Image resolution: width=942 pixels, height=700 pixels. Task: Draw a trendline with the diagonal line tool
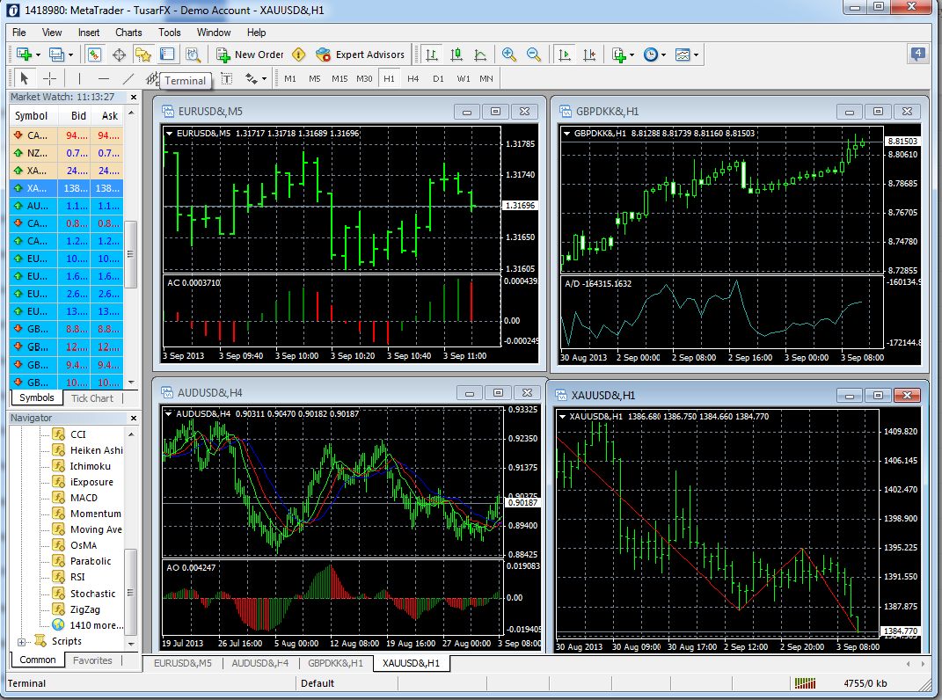[128, 78]
